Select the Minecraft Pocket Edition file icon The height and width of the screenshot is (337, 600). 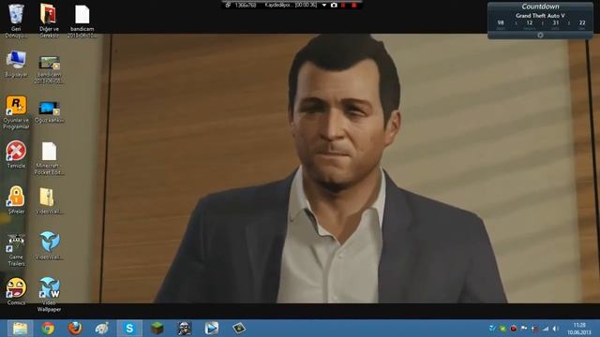click(49, 152)
